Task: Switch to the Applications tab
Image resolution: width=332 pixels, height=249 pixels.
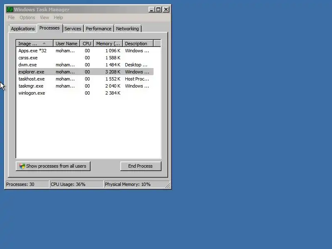Action: (x=23, y=29)
